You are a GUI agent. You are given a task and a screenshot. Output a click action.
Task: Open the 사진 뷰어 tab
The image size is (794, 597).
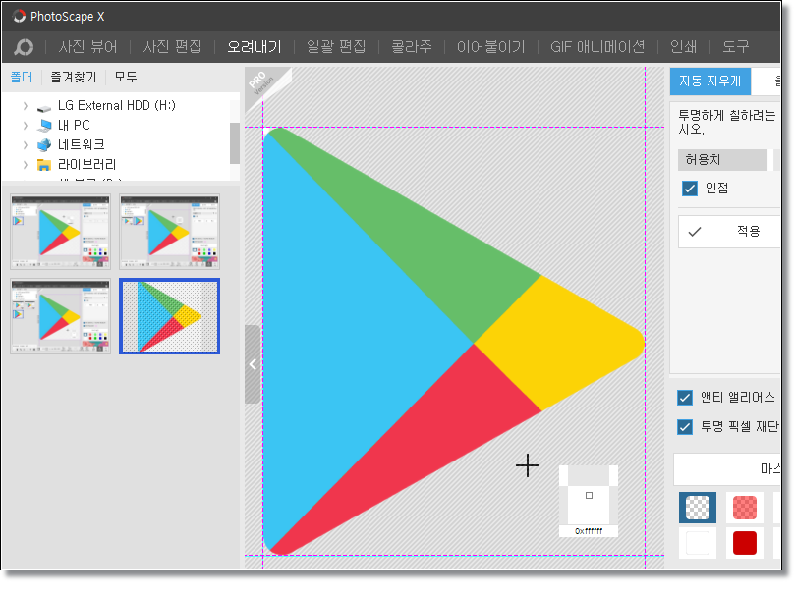pyautogui.click(x=87, y=47)
